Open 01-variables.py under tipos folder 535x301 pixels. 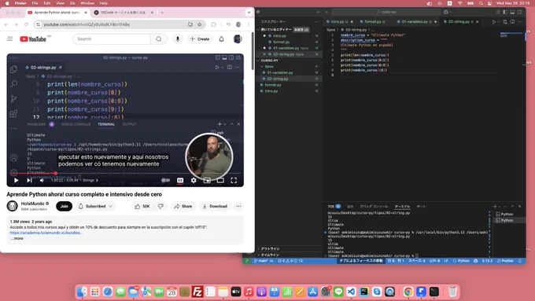280,72
